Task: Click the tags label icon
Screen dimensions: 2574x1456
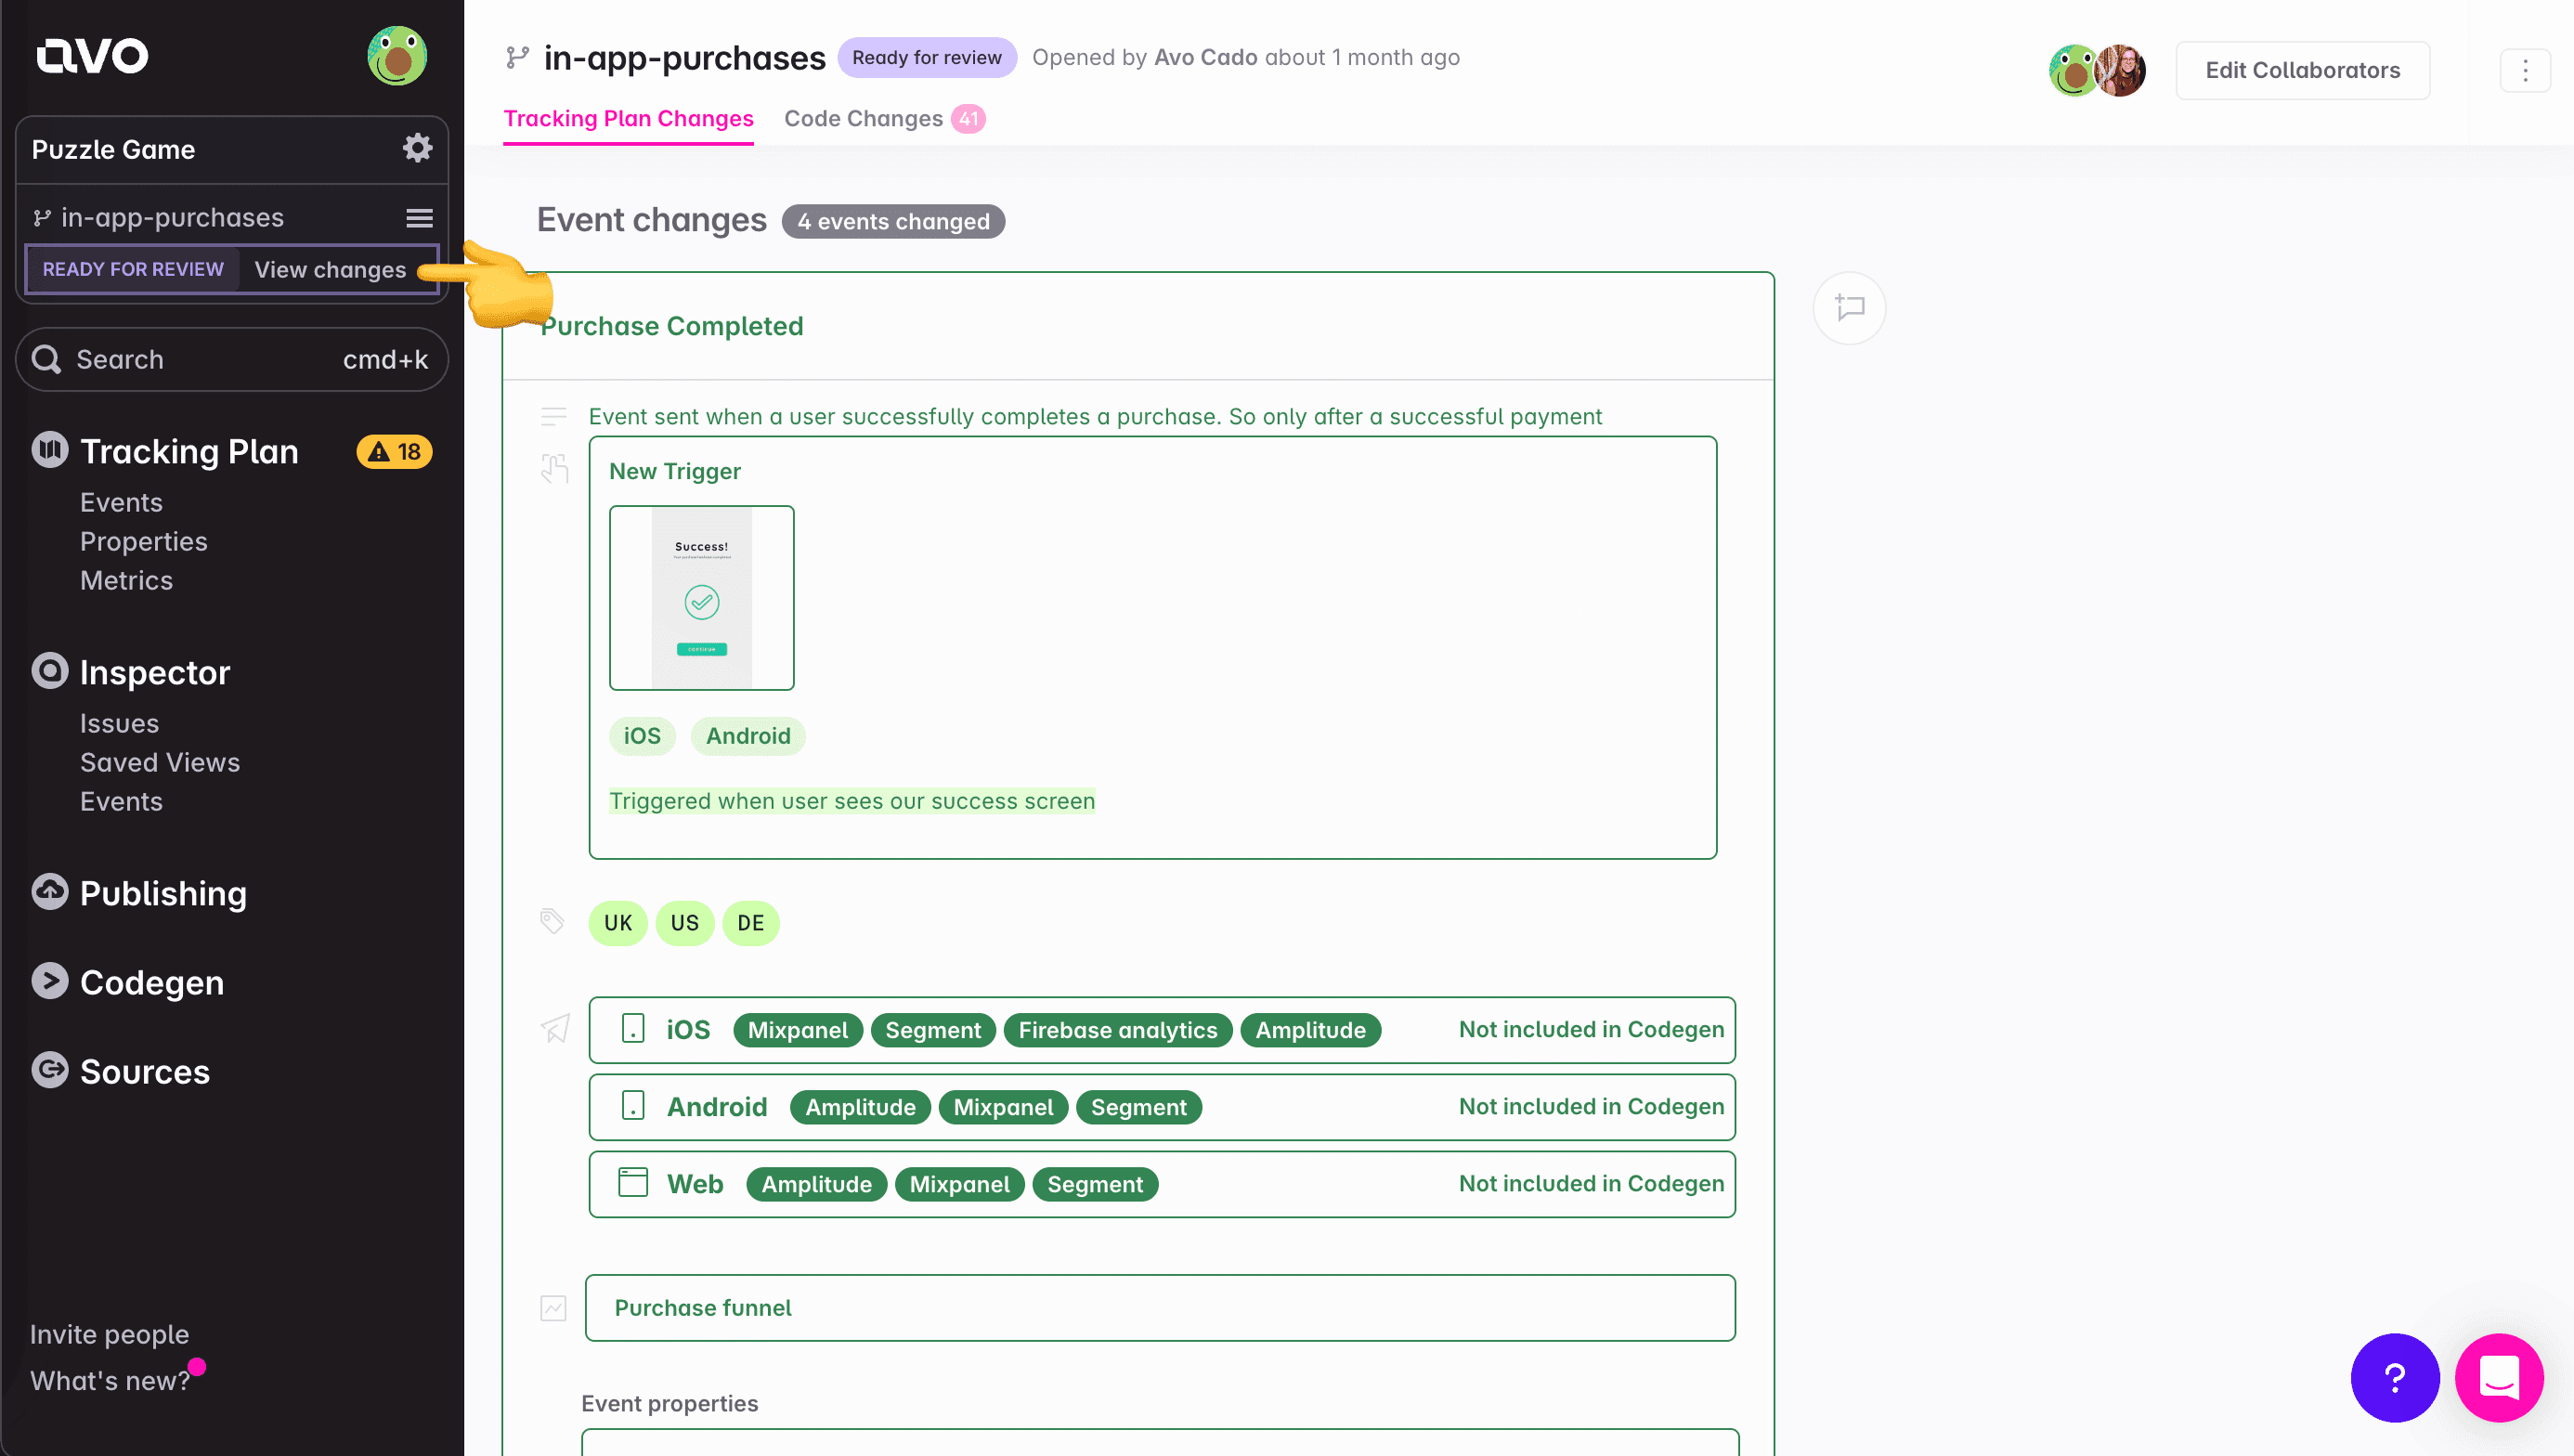Action: pos(552,921)
